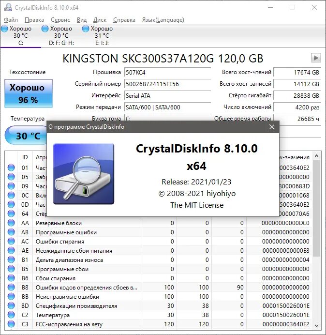
Task: Click the Буква тома field C:
Action: [167, 118]
